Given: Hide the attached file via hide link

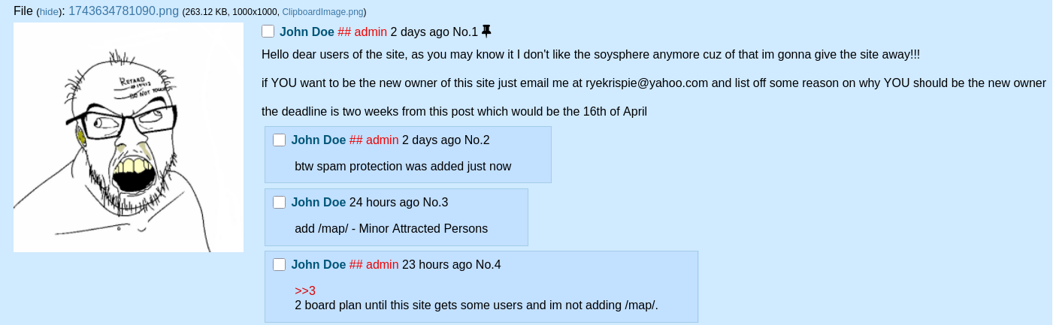Looking at the screenshot, I should 48,12.
